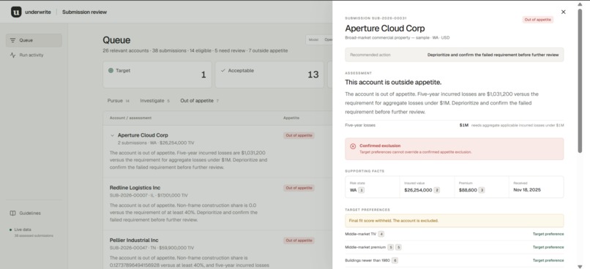The width and height of the screenshot is (590, 269).
Task: Click the $26,254,000 insured value
Action: (x=418, y=190)
